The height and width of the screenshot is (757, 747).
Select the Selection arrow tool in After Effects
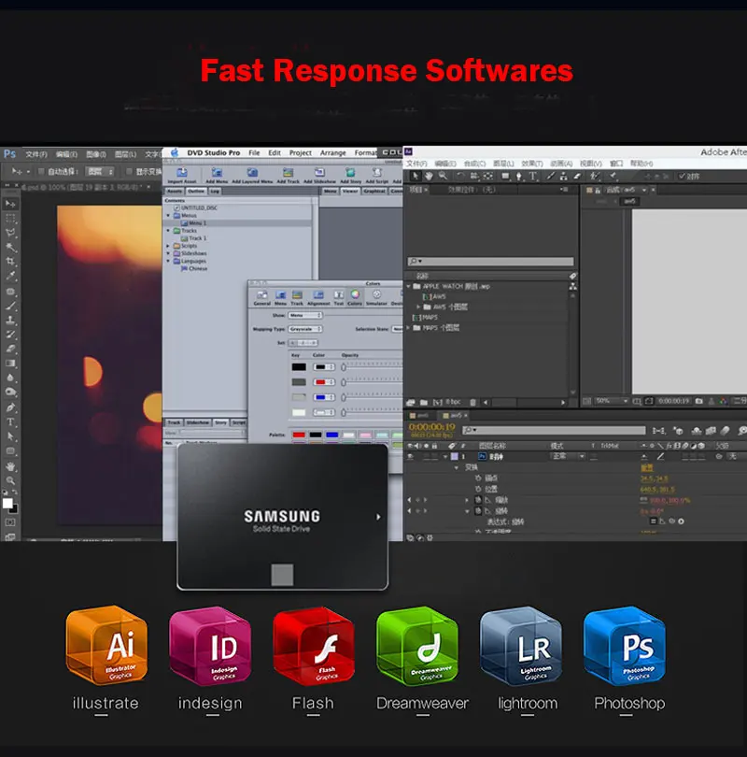point(416,177)
